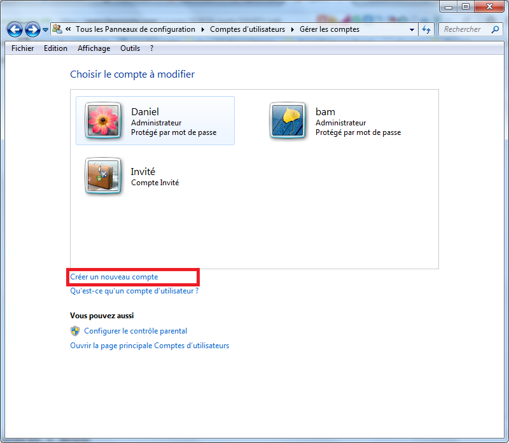Go forward with the blue forward arrow

point(32,30)
